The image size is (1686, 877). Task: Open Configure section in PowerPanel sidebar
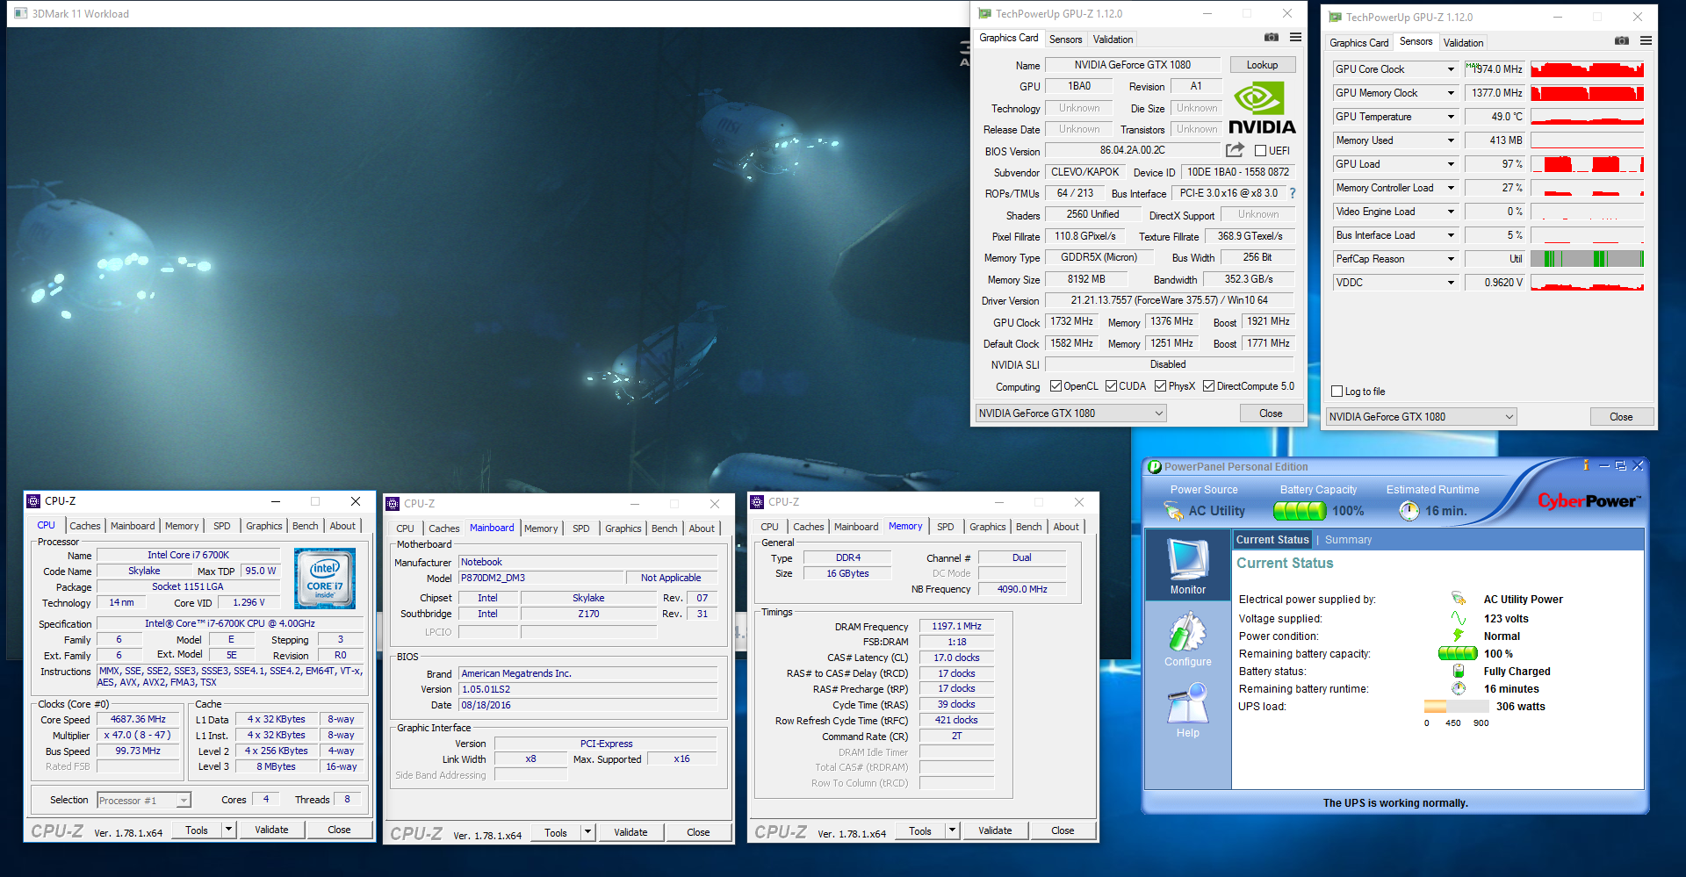(1187, 638)
